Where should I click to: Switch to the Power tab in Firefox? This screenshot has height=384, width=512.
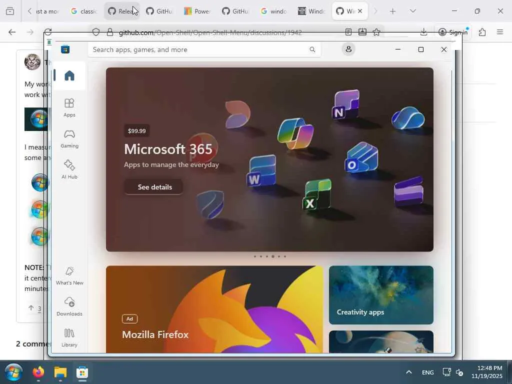(197, 11)
